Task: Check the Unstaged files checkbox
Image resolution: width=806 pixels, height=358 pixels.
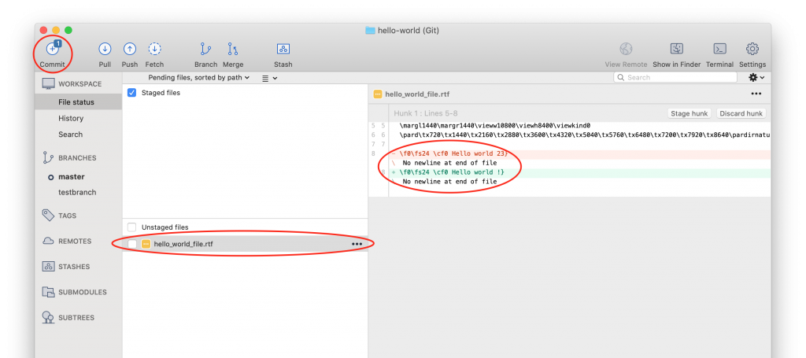Action: click(x=132, y=227)
